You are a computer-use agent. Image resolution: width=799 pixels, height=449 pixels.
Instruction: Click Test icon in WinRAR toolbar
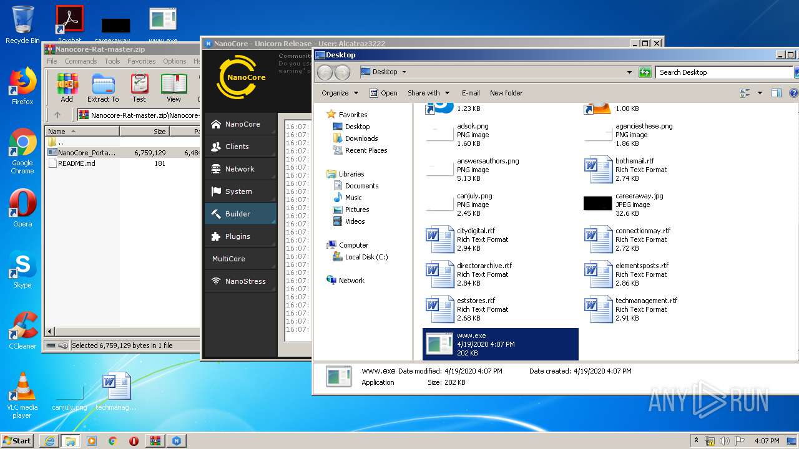(139, 88)
